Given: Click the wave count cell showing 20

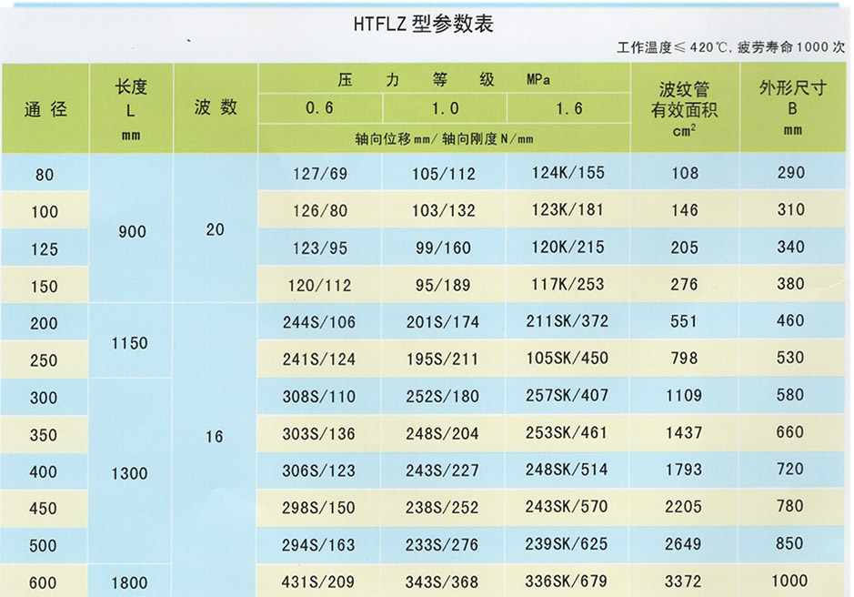Looking at the screenshot, I should pyautogui.click(x=215, y=229).
